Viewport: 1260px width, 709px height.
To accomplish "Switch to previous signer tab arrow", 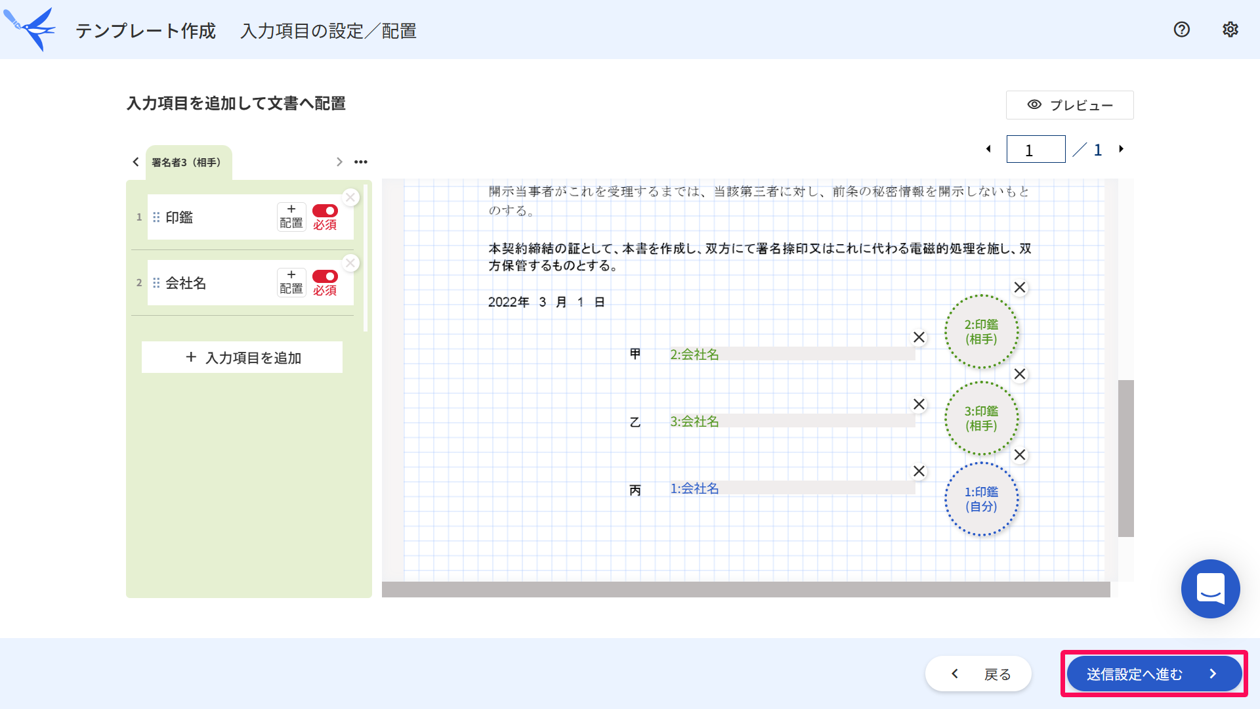I will (x=136, y=161).
